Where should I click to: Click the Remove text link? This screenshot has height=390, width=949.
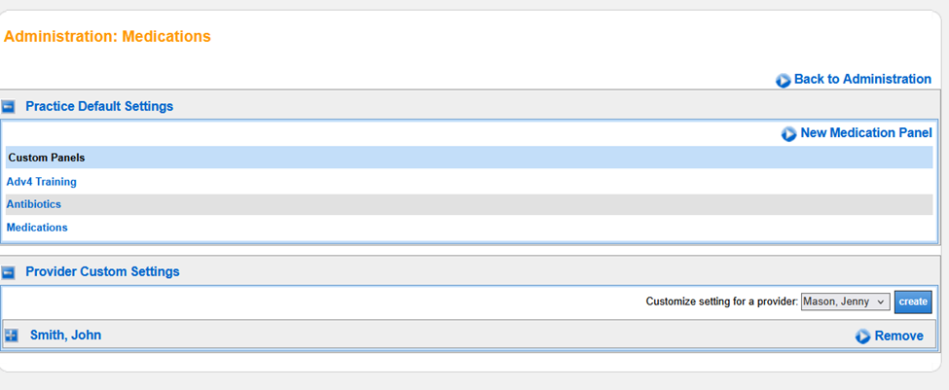[x=898, y=337]
